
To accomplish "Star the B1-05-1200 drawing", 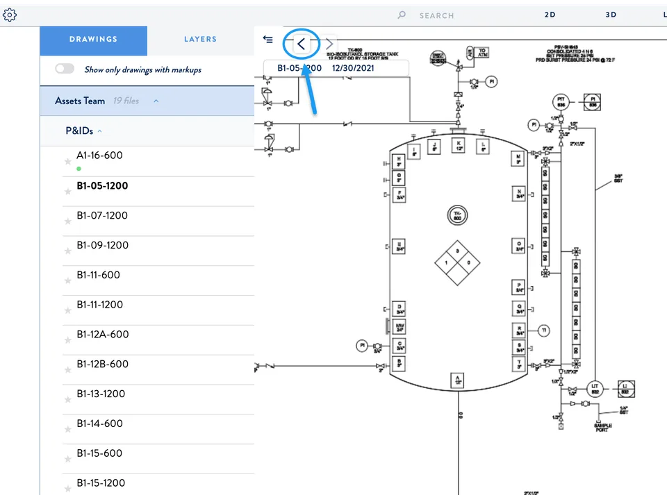I will [x=67, y=192].
